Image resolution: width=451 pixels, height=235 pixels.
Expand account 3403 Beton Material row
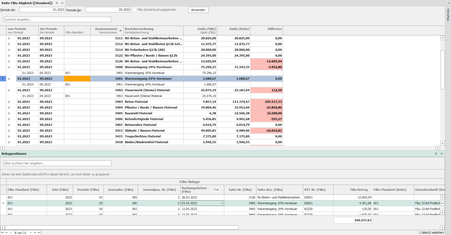(x=9, y=102)
